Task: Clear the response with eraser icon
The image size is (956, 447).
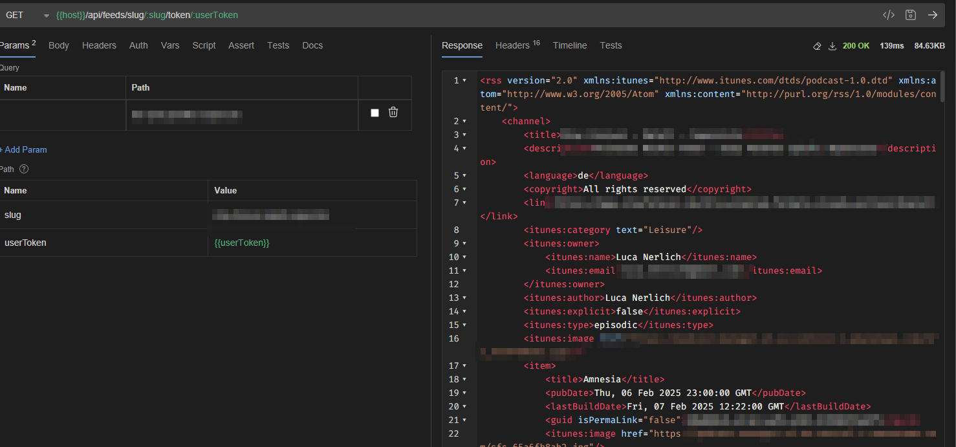Action: (817, 46)
